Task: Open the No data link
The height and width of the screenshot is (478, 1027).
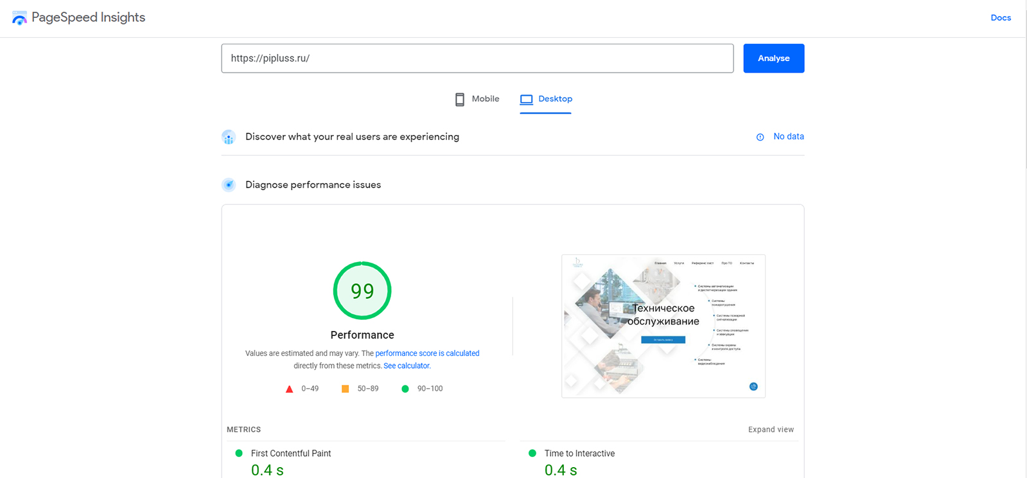Action: [x=789, y=137]
